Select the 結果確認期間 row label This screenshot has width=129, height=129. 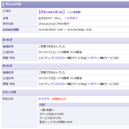coord(11,30)
